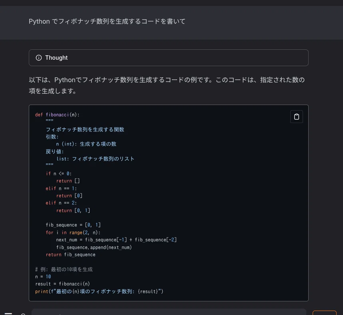Click the reply text '項を生成します。'
The width and height of the screenshot is (343, 315).
click(x=52, y=91)
